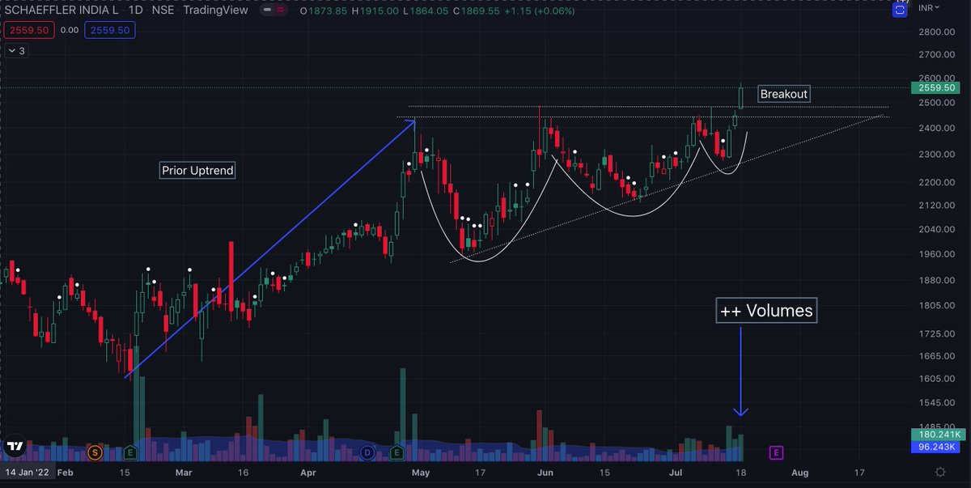Screen dimensions: 971x488
Task: Click the 2700.00 price scale label
Action: pyautogui.click(x=937, y=55)
